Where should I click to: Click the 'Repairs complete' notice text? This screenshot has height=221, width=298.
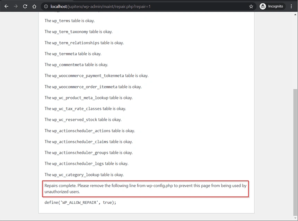point(145,188)
